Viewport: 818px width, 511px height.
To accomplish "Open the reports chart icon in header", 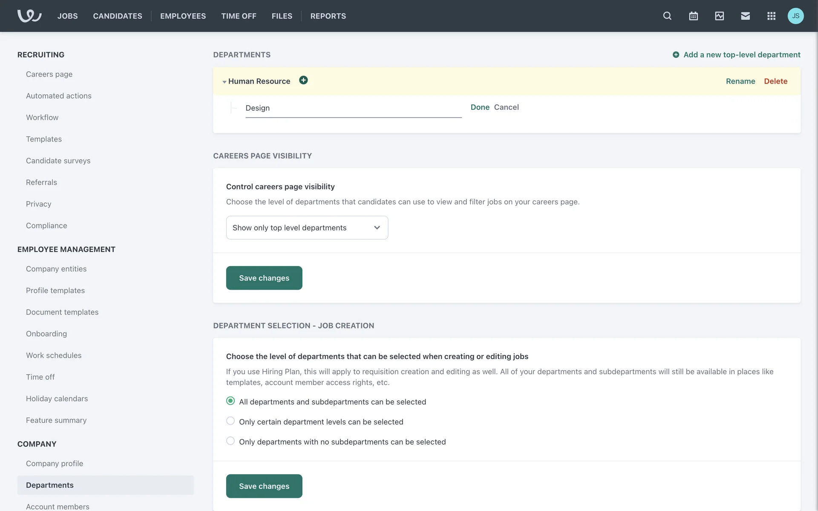I will pyautogui.click(x=719, y=16).
